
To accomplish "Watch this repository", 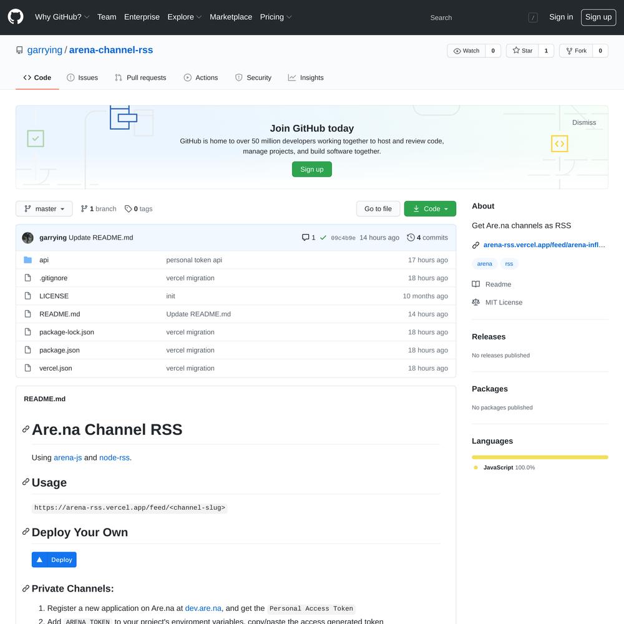I will coord(466,51).
